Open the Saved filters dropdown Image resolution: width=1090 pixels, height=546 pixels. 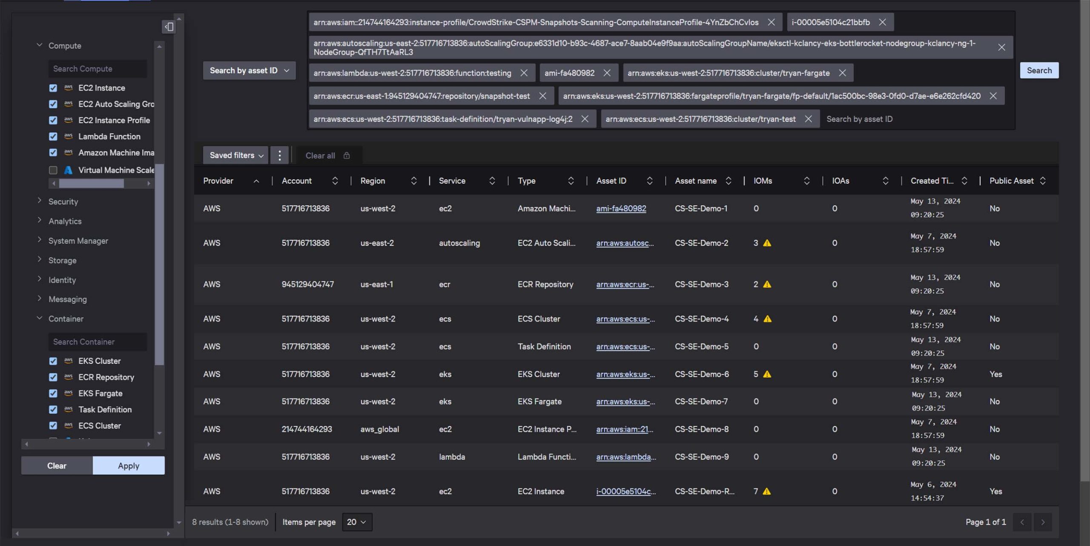point(235,155)
